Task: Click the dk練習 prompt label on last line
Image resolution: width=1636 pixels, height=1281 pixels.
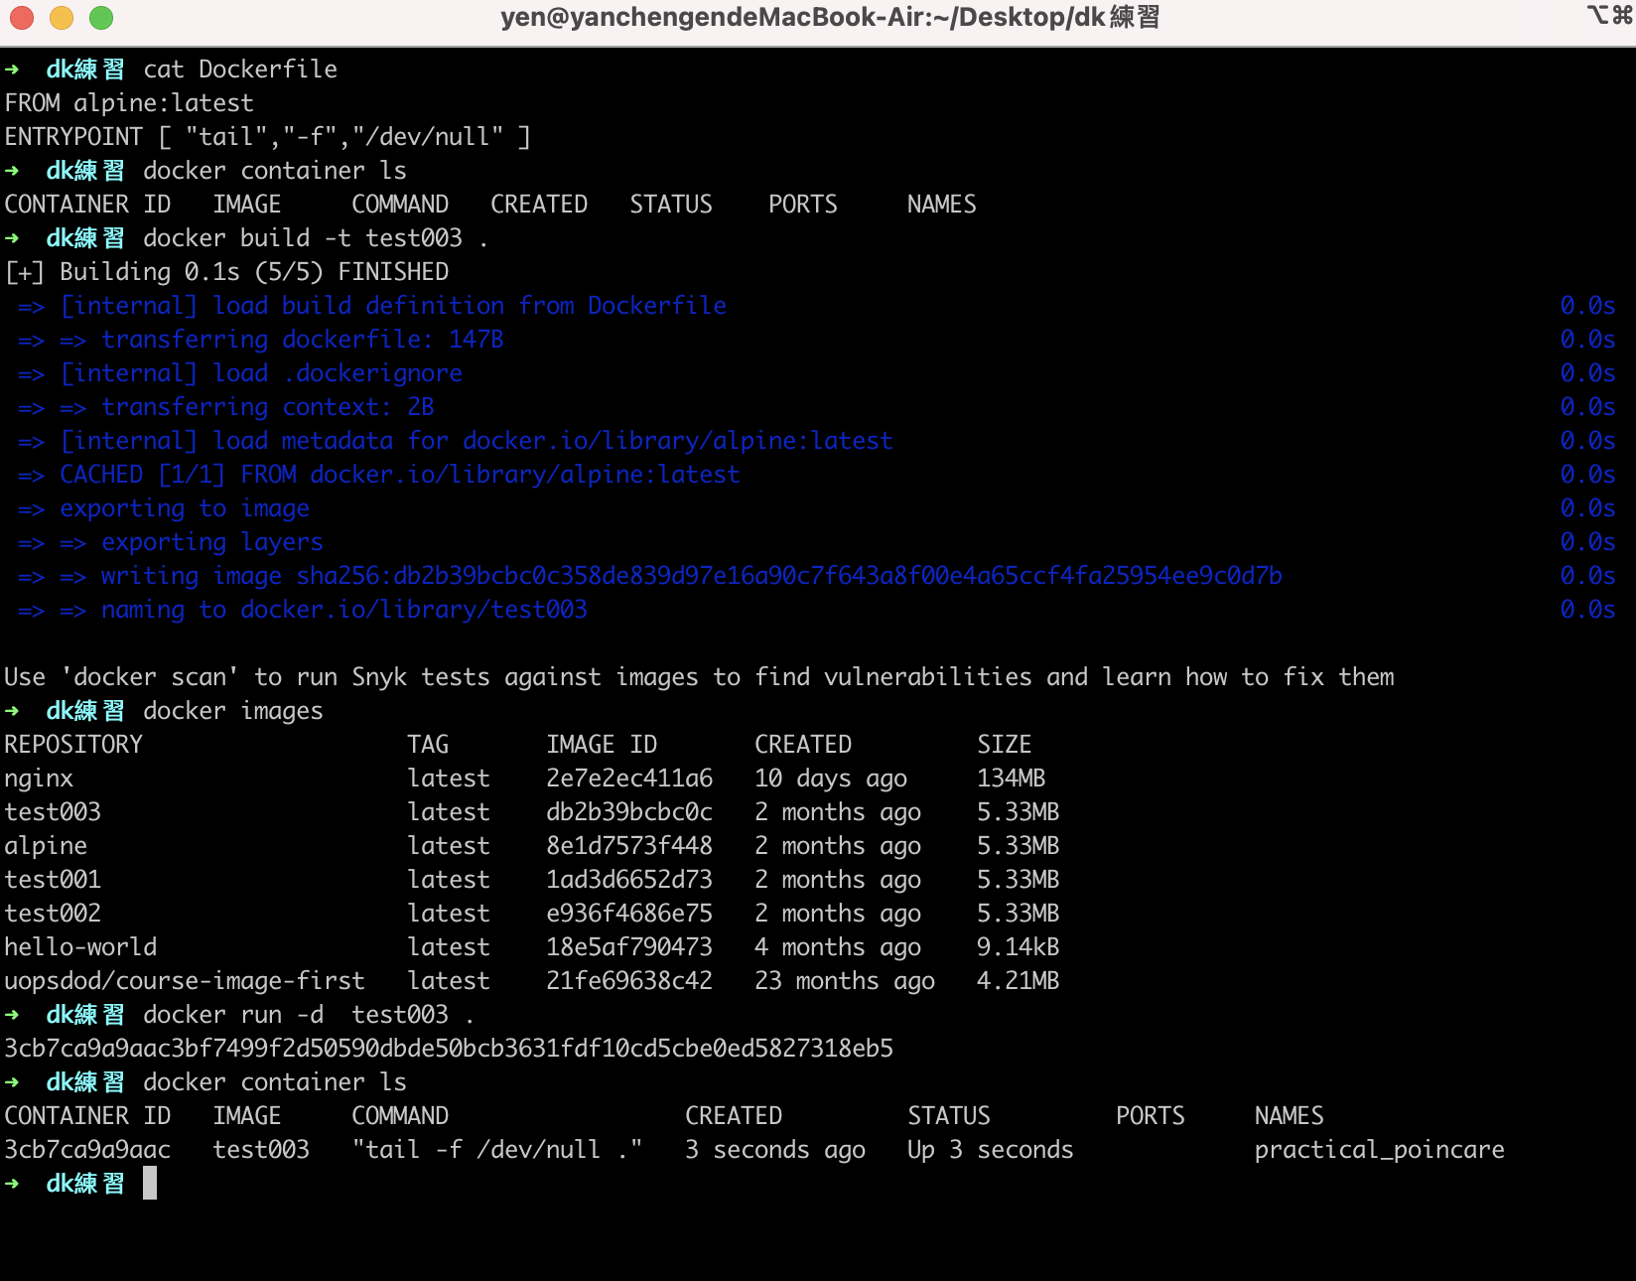Action: point(84,1183)
